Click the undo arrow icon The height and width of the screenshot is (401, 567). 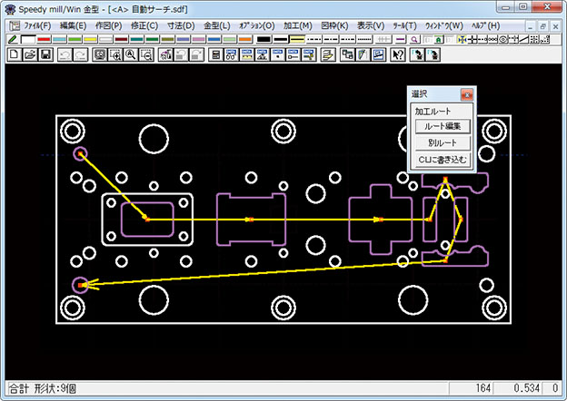point(64,54)
